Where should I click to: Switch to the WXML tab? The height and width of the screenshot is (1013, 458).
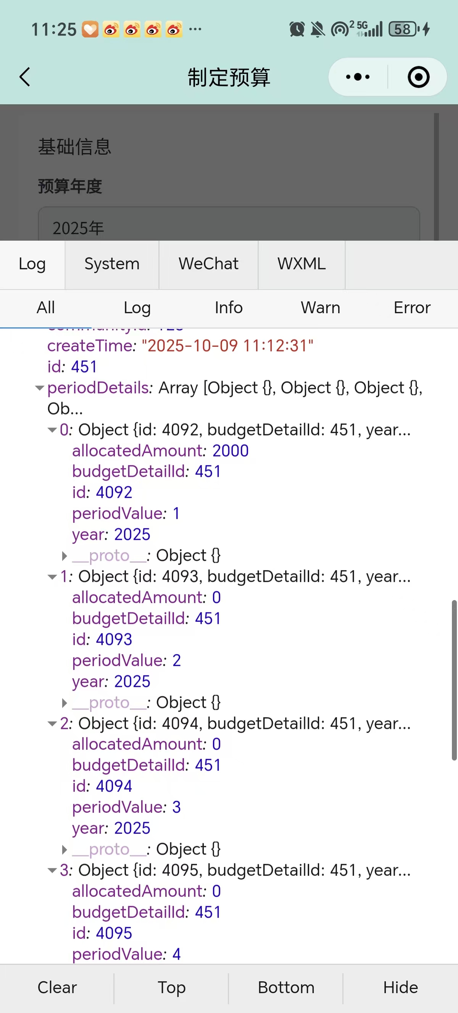pyautogui.click(x=301, y=264)
